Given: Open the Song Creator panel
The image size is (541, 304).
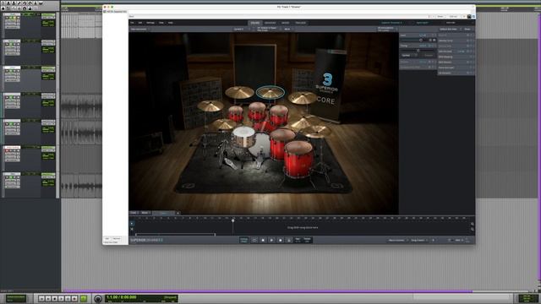Looking at the screenshot, I should 418,240.
